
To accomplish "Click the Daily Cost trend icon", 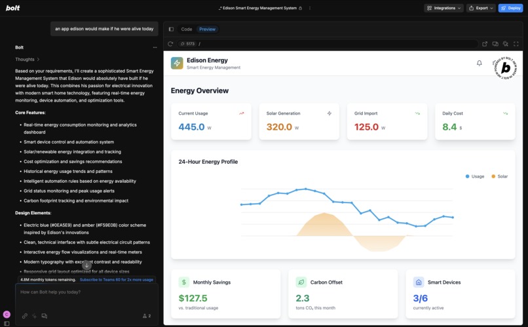I will [506, 113].
